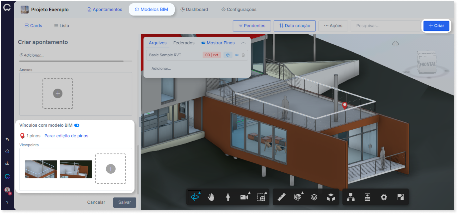Open viewer Settings gear icon
Viewport: 458px width, 214px height.
[384, 197]
